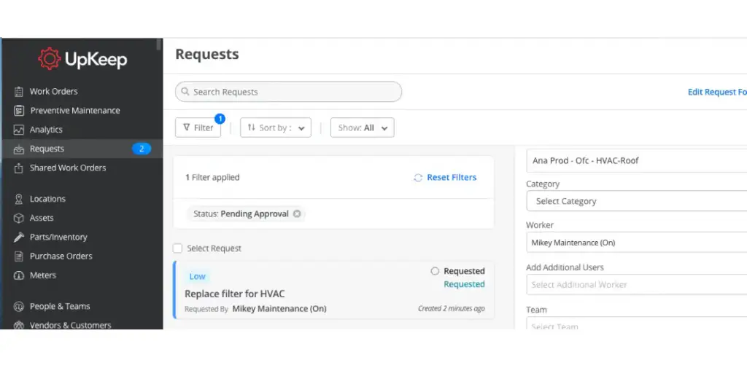Screen dimensions: 747x373
Task: Expand the Show: All dropdown
Action: (x=362, y=127)
